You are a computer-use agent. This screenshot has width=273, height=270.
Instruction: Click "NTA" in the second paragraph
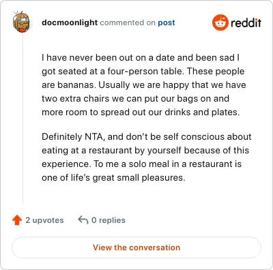coord(95,137)
